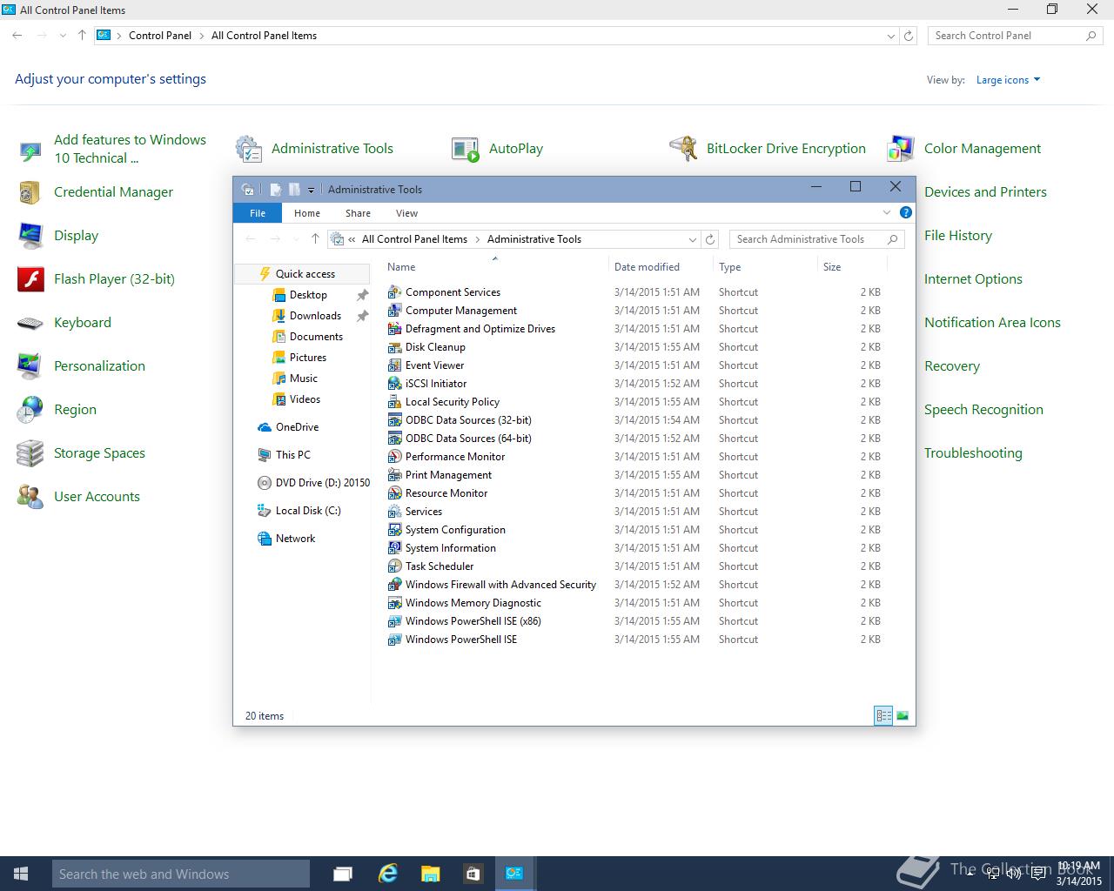The image size is (1114, 891).
Task: Select the Event Viewer shortcut icon
Action: point(394,365)
